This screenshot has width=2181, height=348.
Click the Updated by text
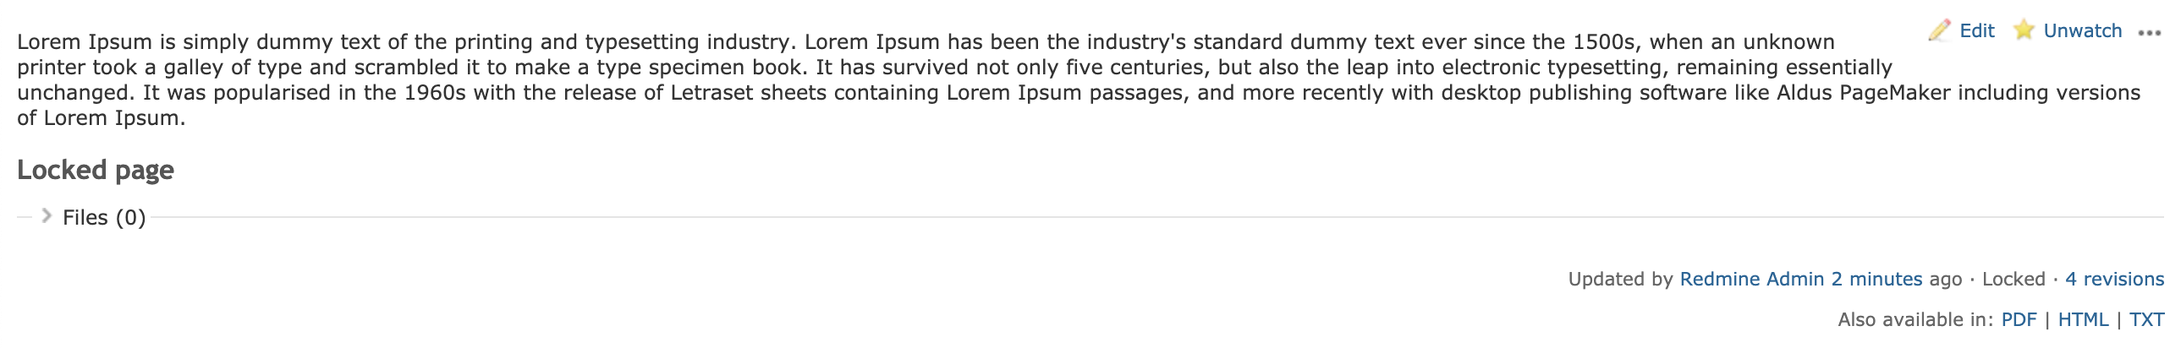pyautogui.click(x=1620, y=279)
